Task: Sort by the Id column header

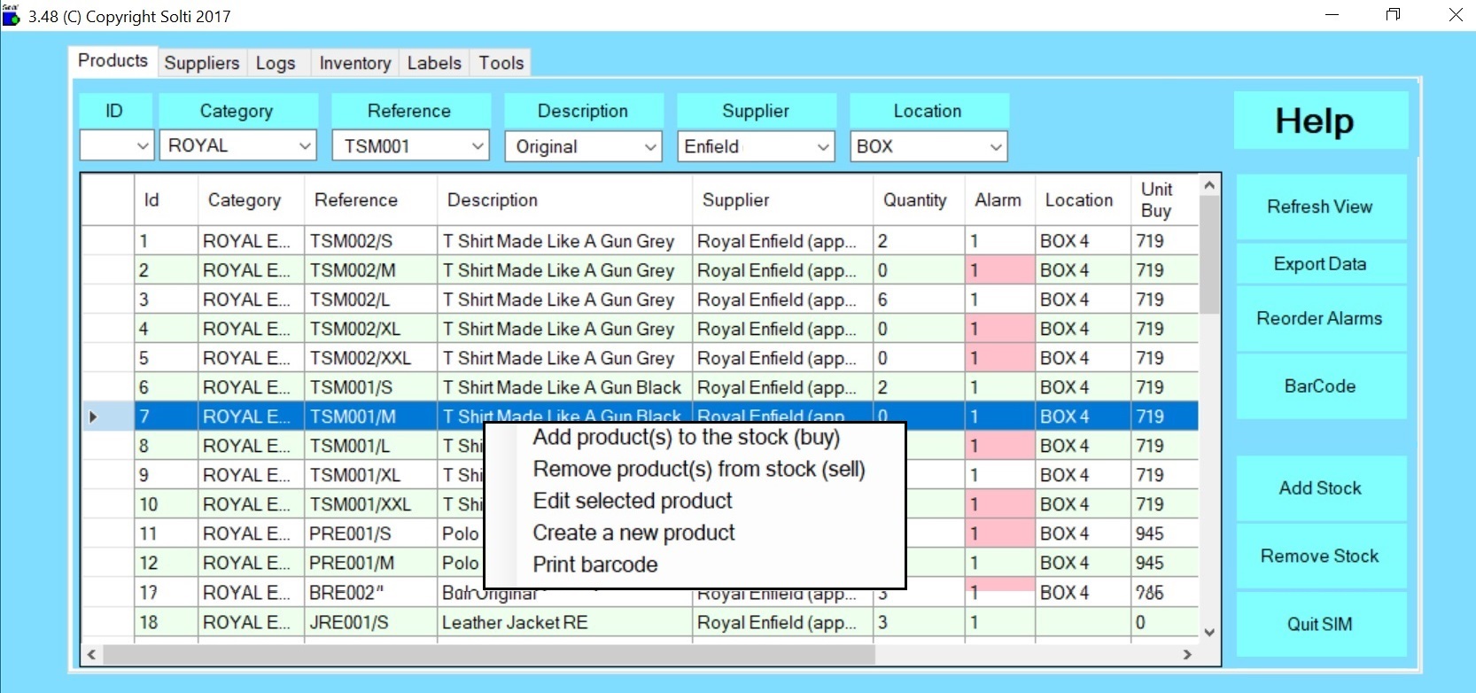Action: [166, 200]
